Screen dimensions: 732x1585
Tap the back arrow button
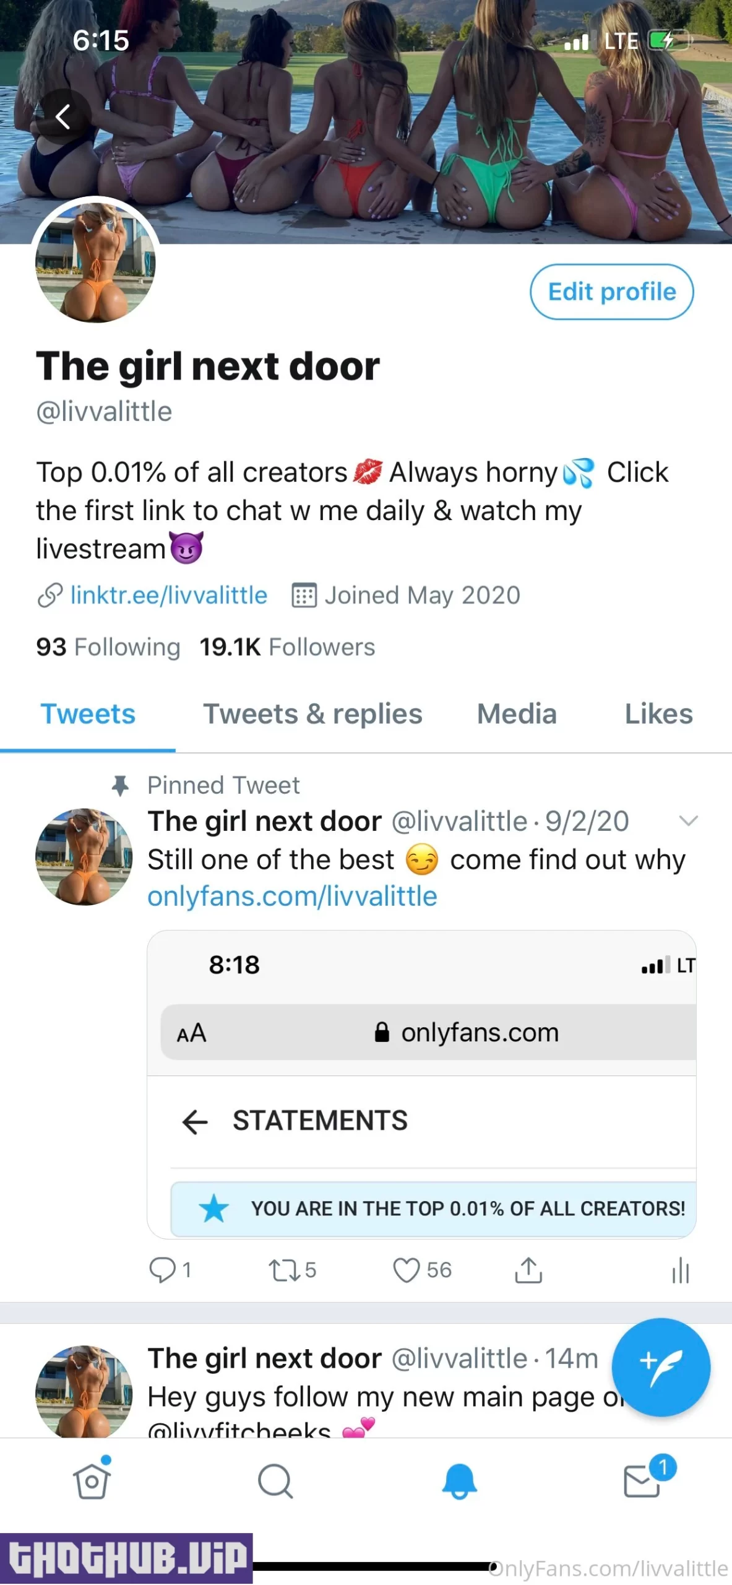[63, 116]
